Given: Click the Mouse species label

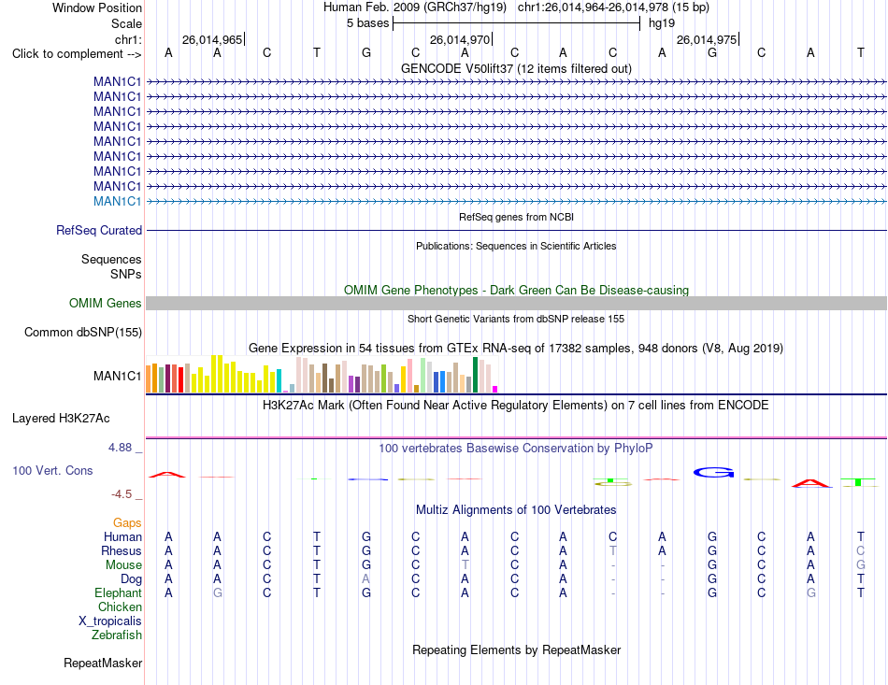Looking at the screenshot, I should [x=123, y=565].
